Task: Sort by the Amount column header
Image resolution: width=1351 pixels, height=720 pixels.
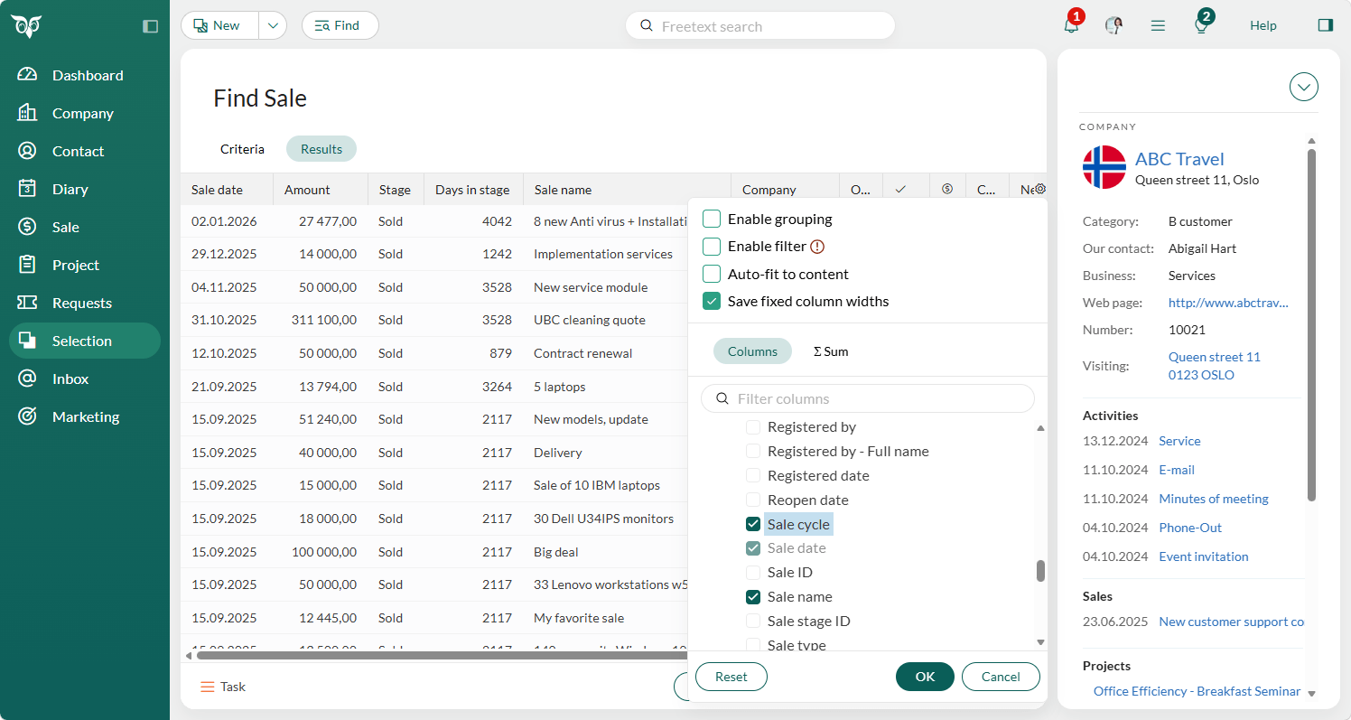Action: click(x=320, y=190)
